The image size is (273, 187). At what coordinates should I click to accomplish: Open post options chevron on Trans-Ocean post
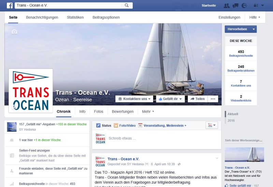[217, 158]
